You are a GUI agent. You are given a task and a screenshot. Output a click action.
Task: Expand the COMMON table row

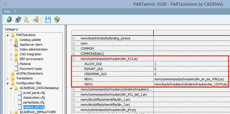pyautogui.click(x=74, y=49)
